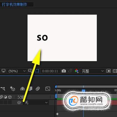Viewport: 117px width, 117px height.
Task: Click the always preview this view monitor icon
Action: click(4, 71)
